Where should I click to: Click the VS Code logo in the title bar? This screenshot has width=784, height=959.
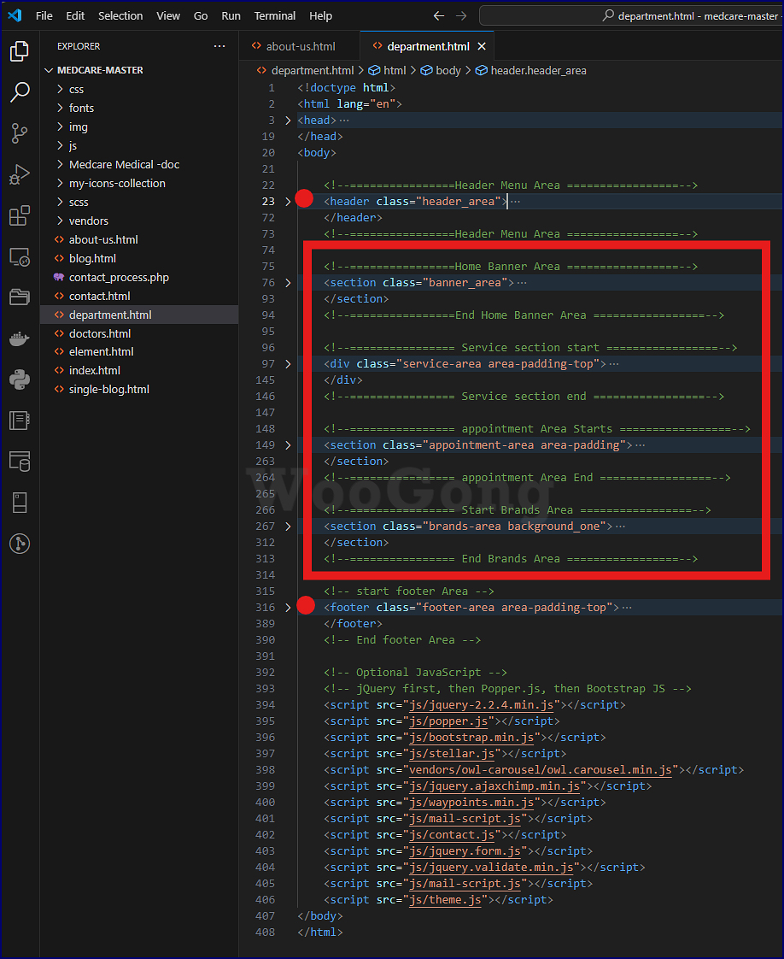tap(15, 15)
